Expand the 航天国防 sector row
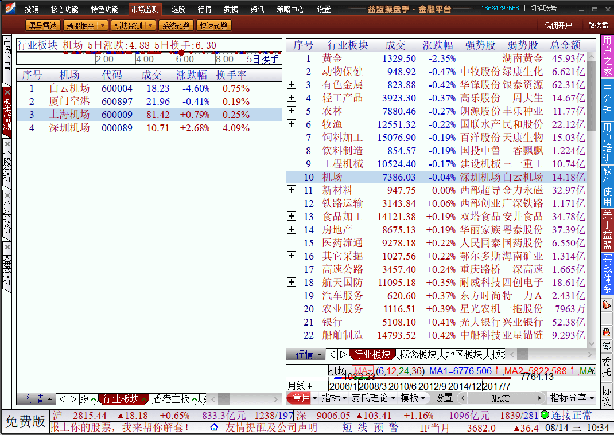 [292, 282]
